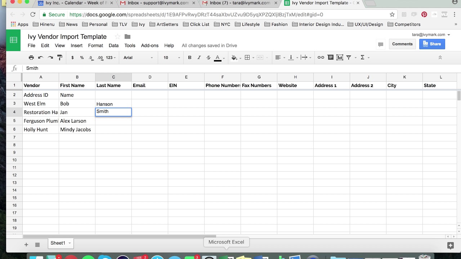
Task: Click the Pinterest extension icon
Action: coord(424,15)
